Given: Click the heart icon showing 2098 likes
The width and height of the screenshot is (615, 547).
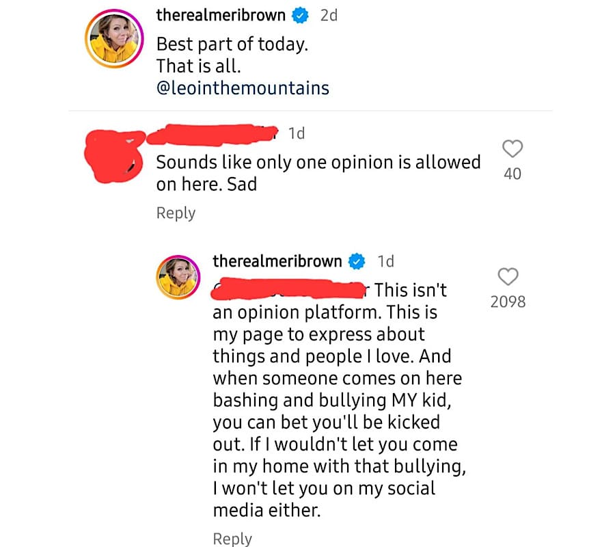Looking at the screenshot, I should point(508,277).
